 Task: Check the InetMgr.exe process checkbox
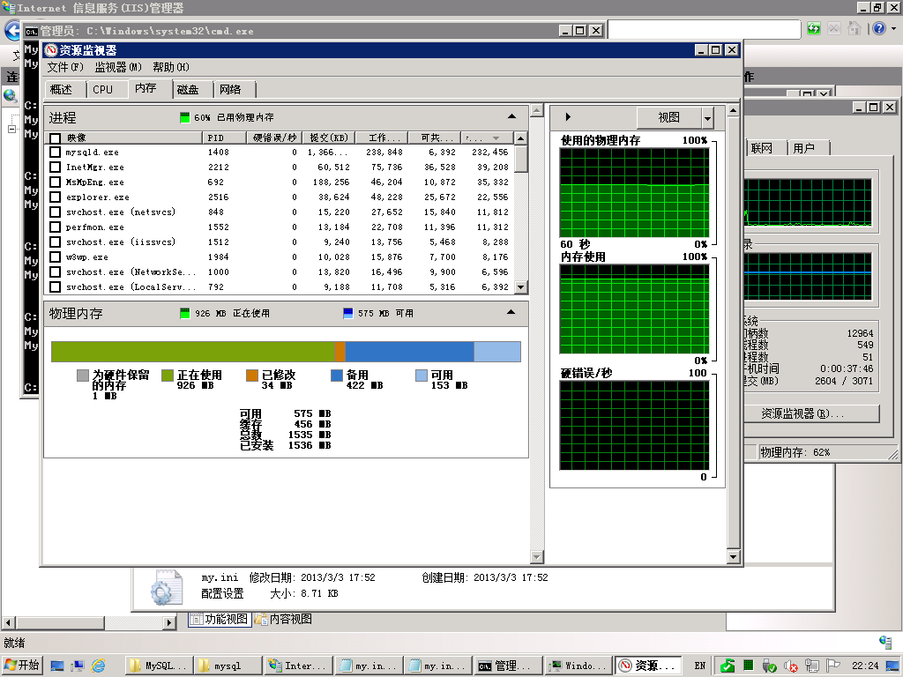pos(56,167)
